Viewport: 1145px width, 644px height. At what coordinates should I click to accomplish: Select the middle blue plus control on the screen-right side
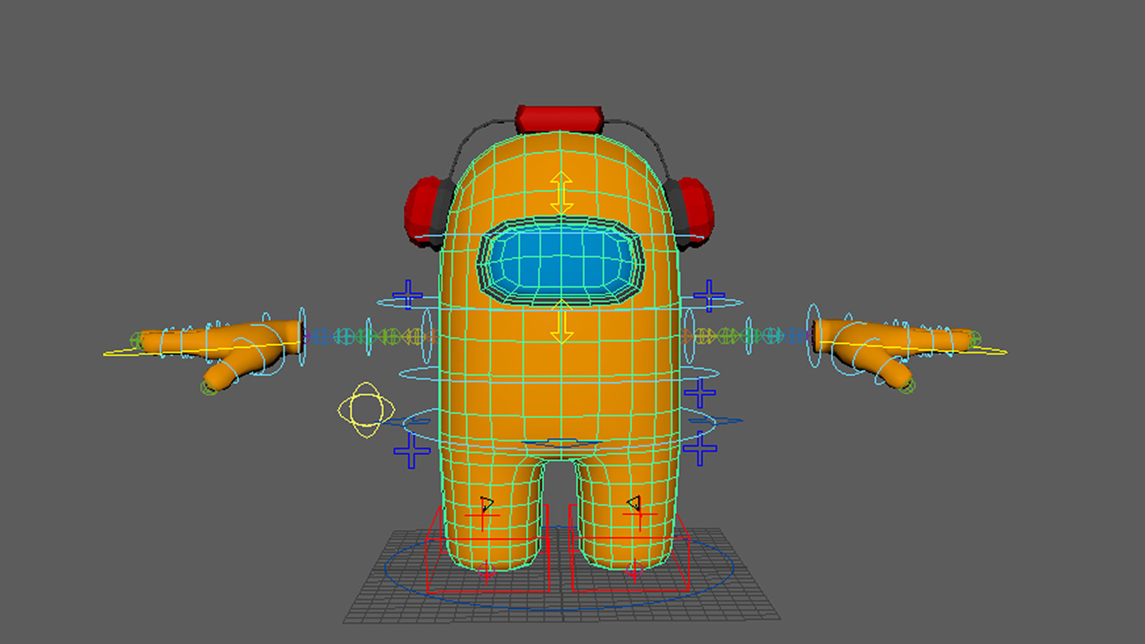click(x=700, y=392)
